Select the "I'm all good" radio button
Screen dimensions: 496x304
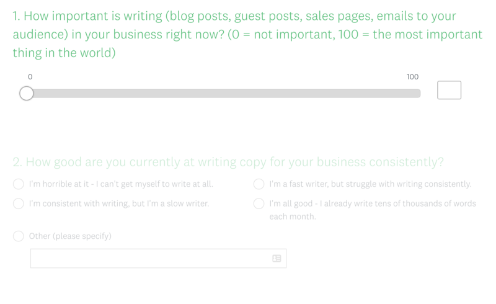pyautogui.click(x=259, y=203)
